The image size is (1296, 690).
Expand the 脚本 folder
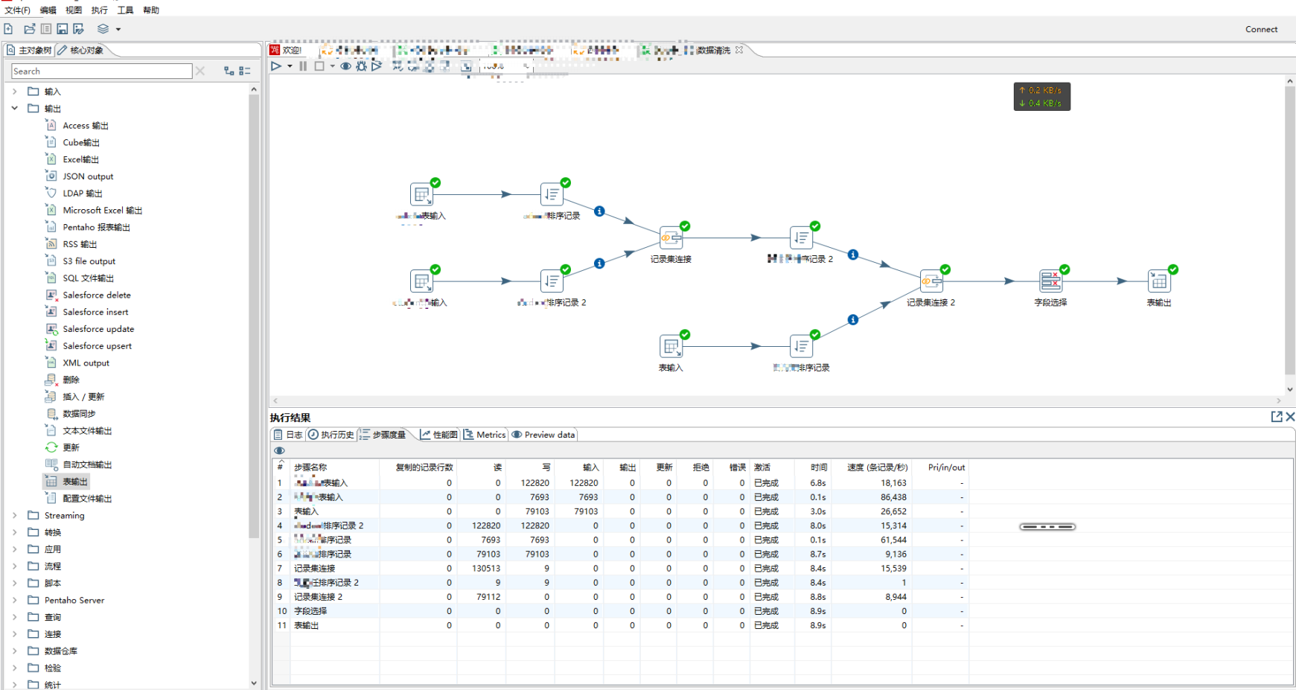pyautogui.click(x=14, y=583)
